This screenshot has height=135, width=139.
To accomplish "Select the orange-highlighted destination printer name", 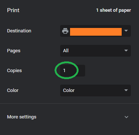I will point(96,32).
